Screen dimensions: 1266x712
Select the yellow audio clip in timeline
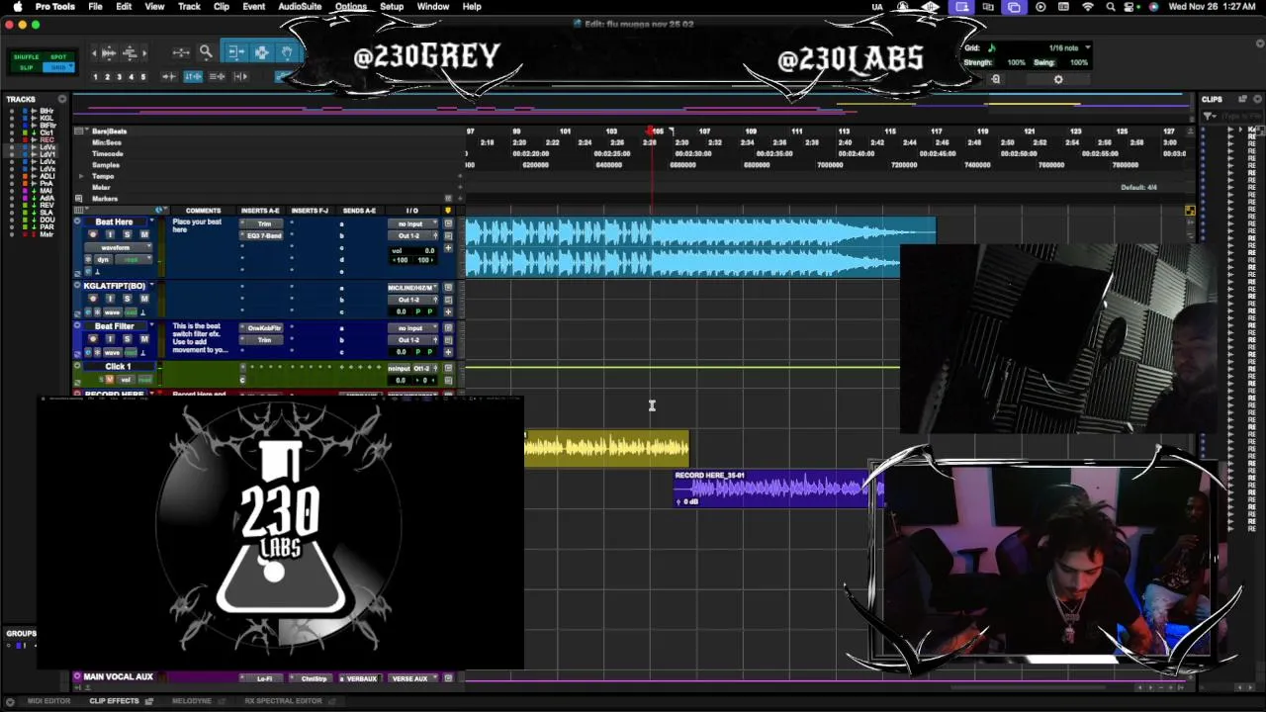pyautogui.click(x=606, y=448)
